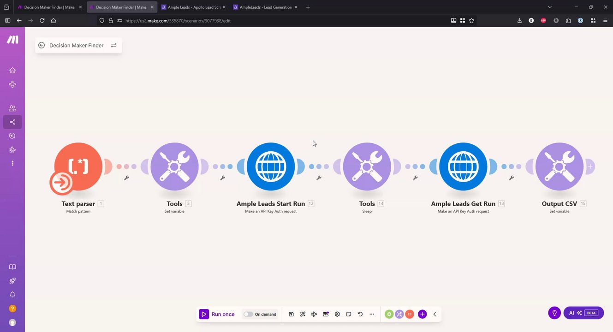Open the organization icon in sidebar
Viewport: 613px width, 332px height.
pos(12,84)
